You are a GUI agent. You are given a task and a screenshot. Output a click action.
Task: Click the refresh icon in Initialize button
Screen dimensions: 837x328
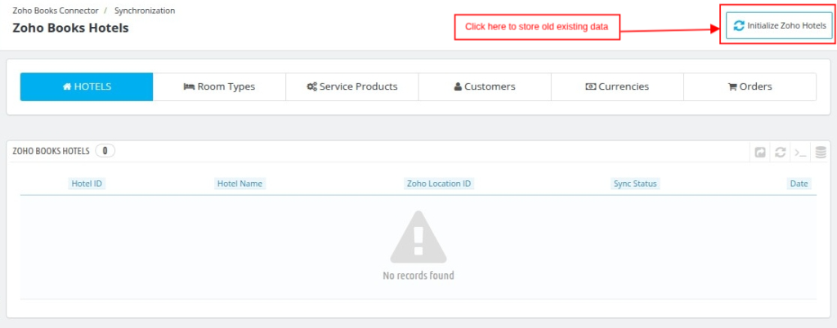(739, 25)
